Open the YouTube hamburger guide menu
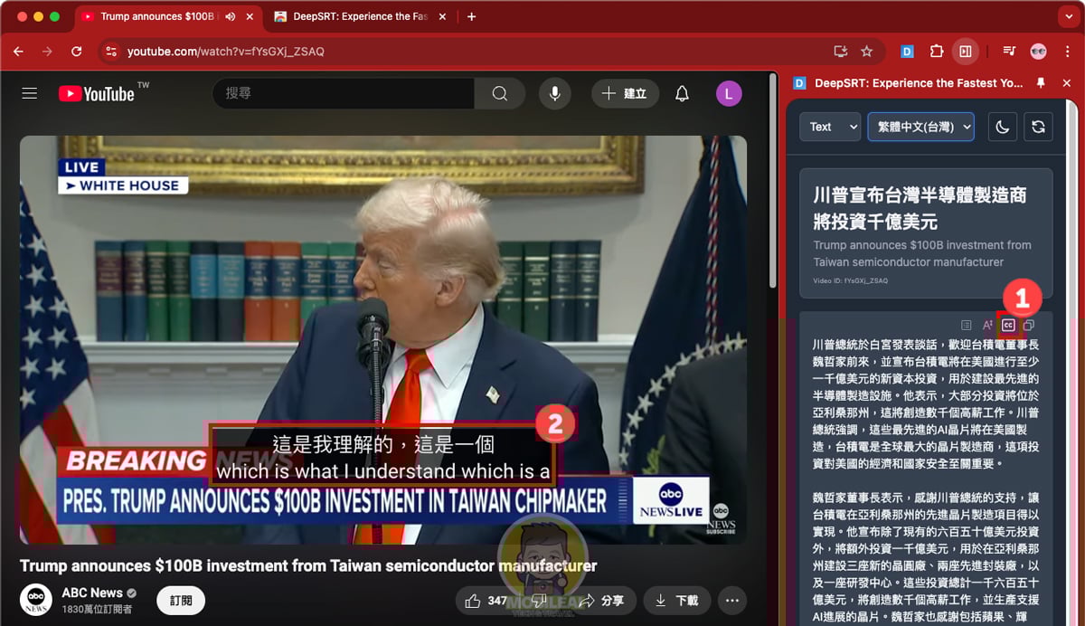Image resolution: width=1085 pixels, height=626 pixels. [29, 93]
